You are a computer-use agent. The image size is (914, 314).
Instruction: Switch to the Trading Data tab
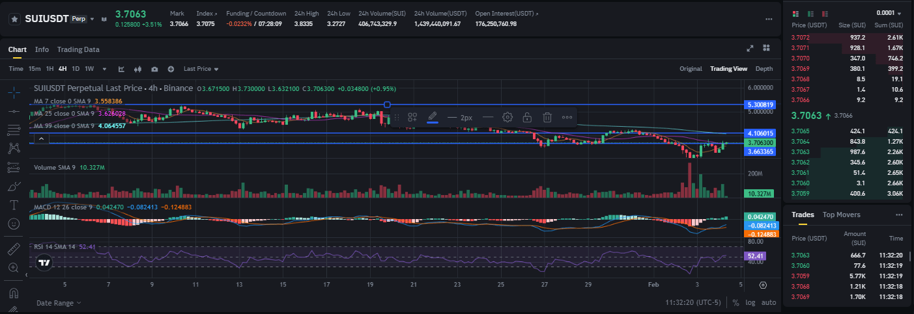point(78,49)
